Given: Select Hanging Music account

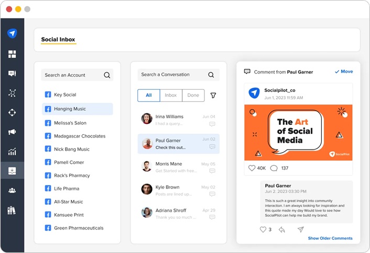Looking at the screenshot, I should tap(78, 109).
